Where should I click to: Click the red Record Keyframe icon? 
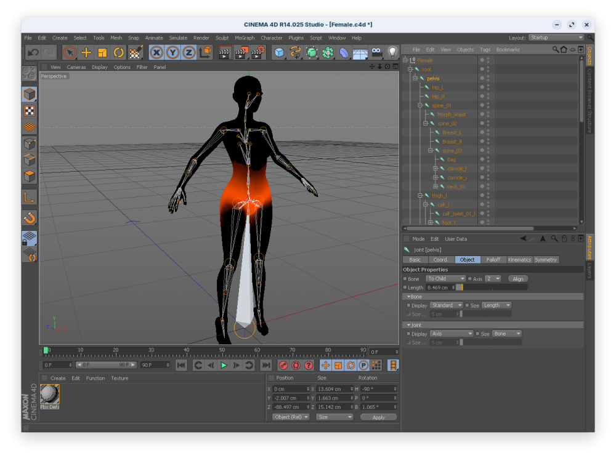tap(283, 365)
